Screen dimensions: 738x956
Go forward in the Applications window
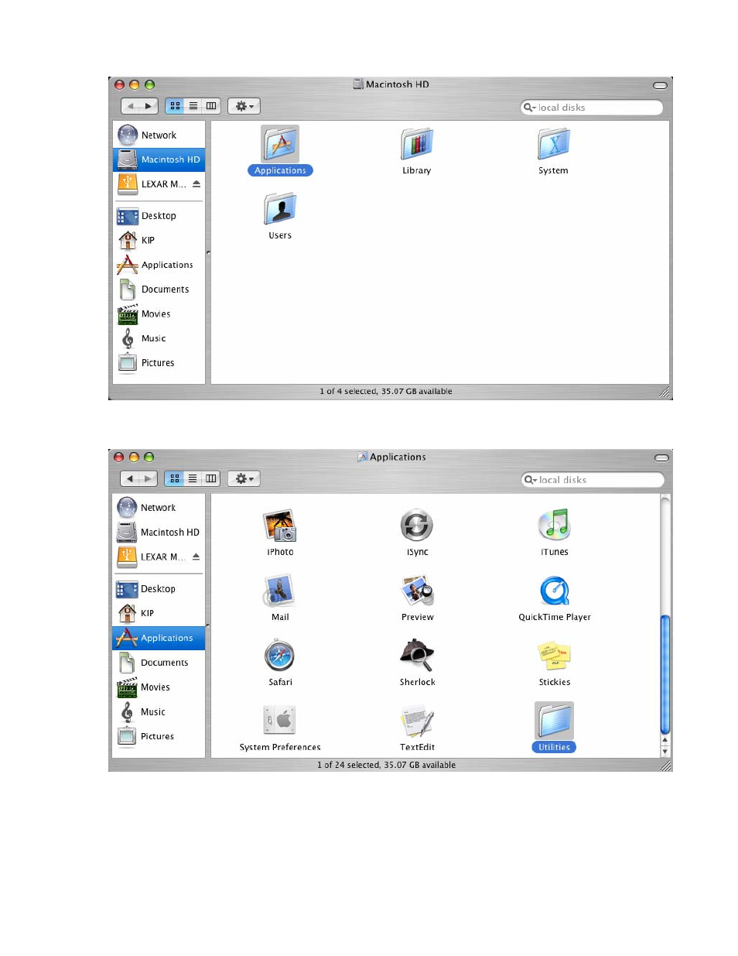click(149, 479)
